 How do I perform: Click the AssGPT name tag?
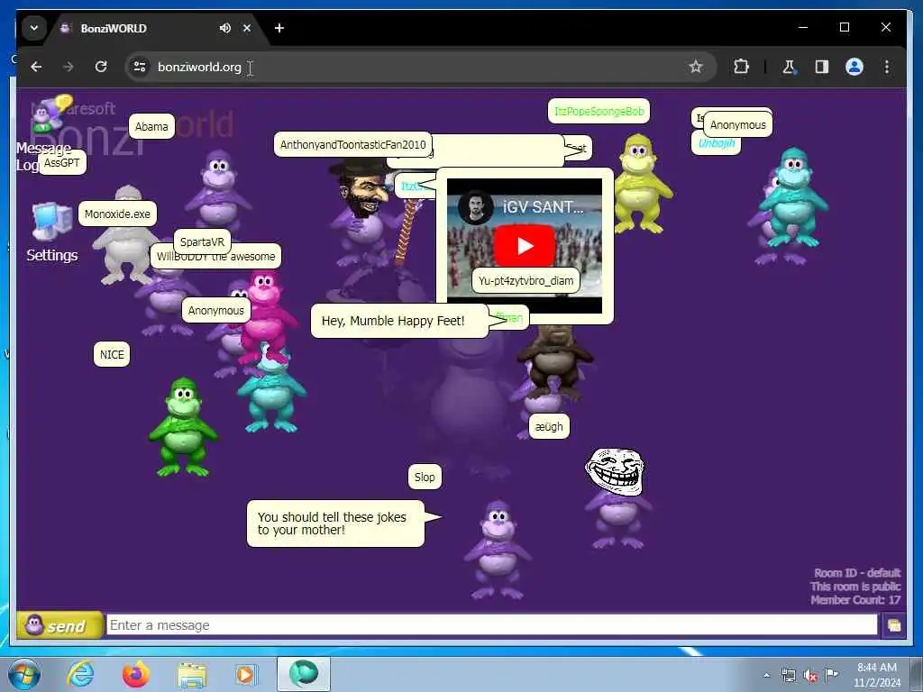click(x=62, y=163)
